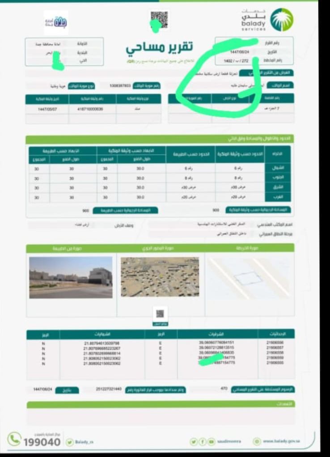Viewport: 330px width, 457px height.
Task: Click the Twitter icon next to Balady_cs
Action: [x=69, y=442]
